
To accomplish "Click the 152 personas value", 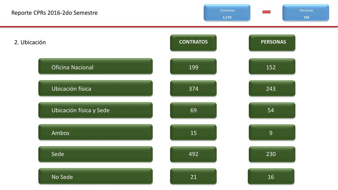I will pyautogui.click(x=272, y=66).
